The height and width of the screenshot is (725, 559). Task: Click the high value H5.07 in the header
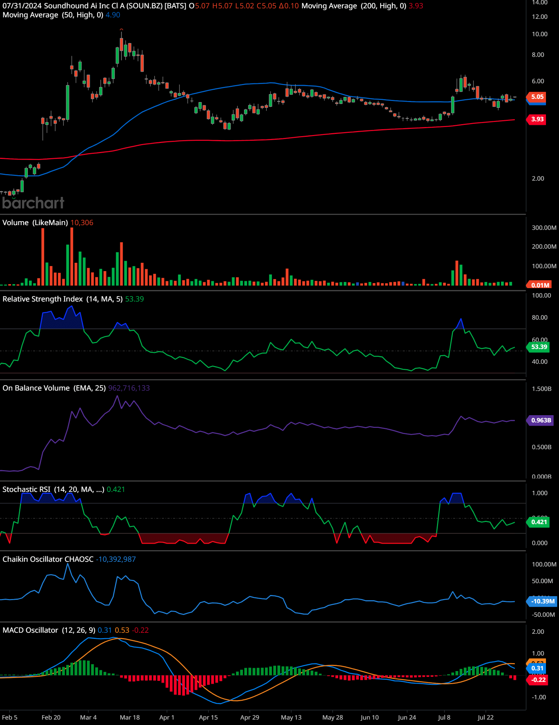[x=222, y=6]
